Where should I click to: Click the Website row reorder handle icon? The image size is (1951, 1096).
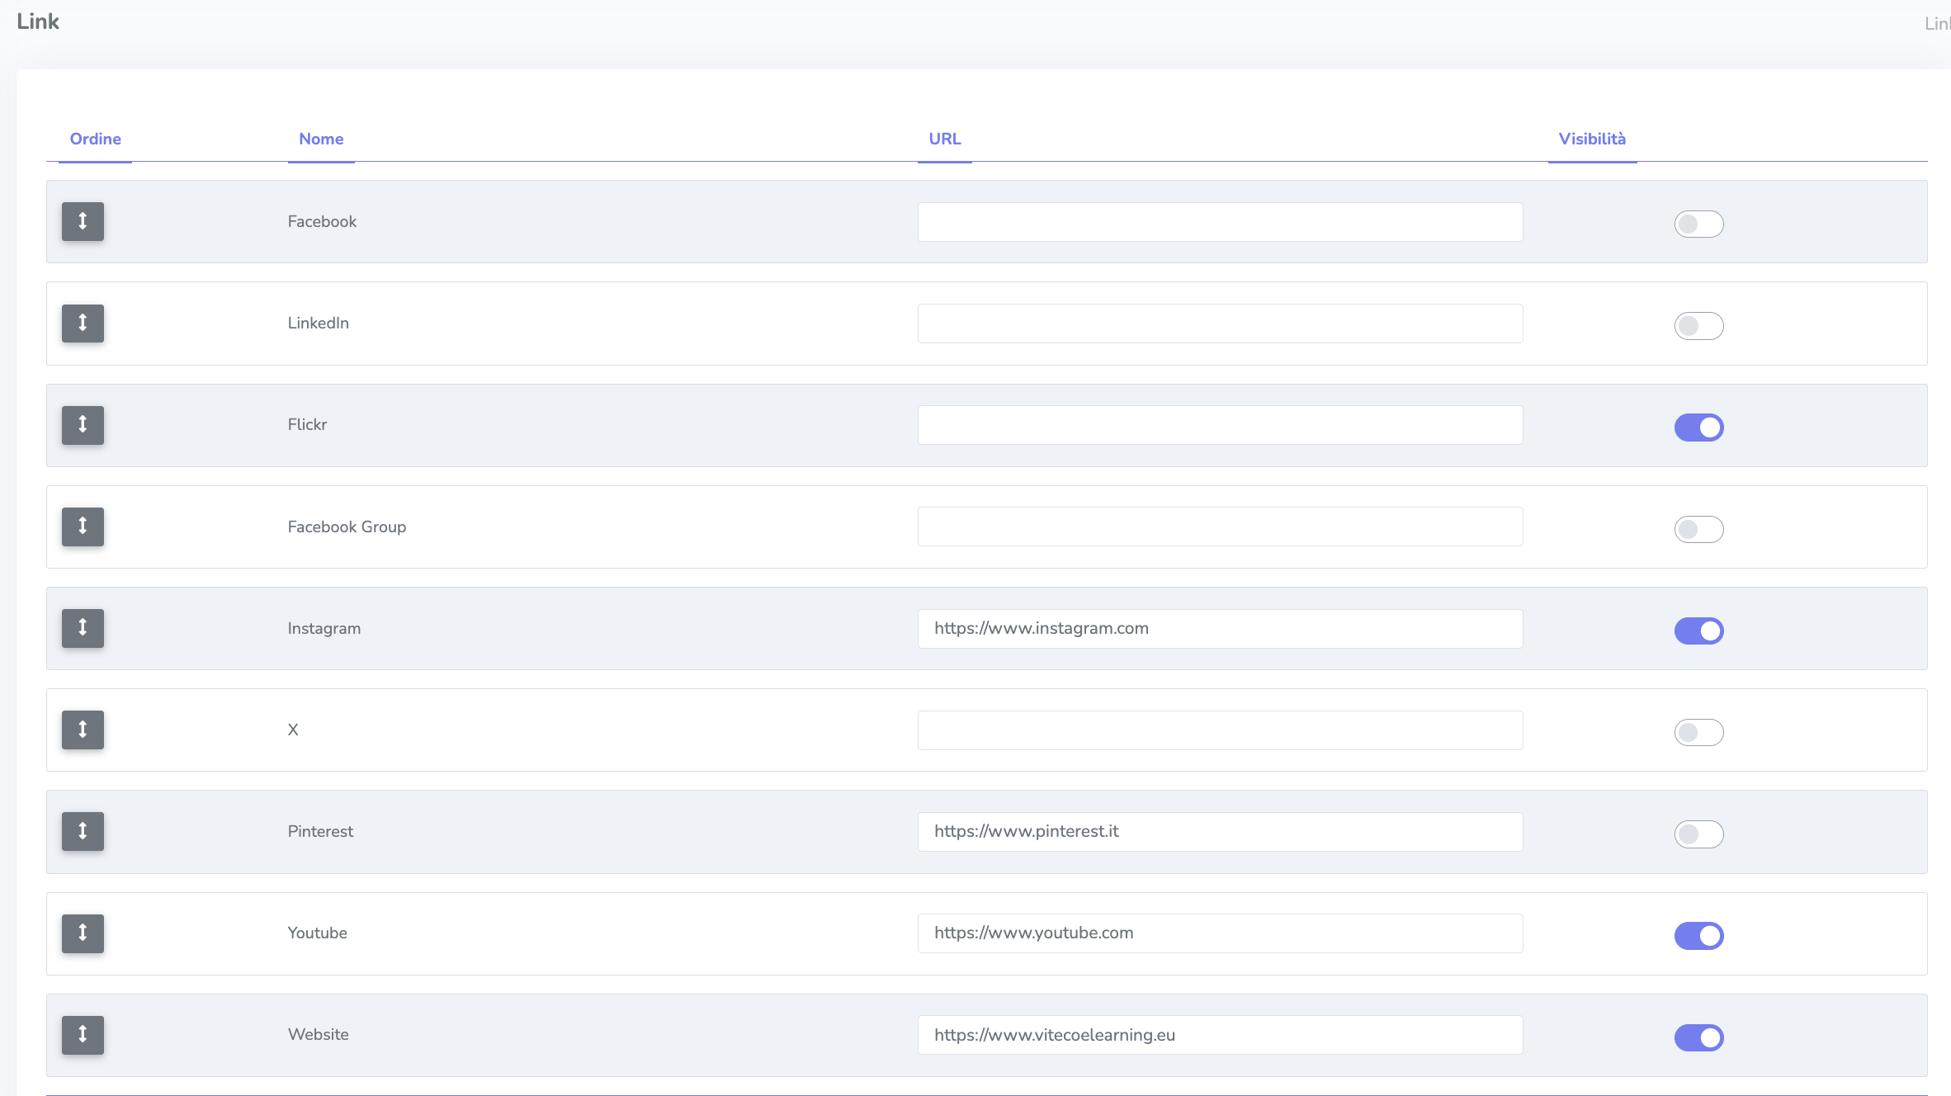83,1034
